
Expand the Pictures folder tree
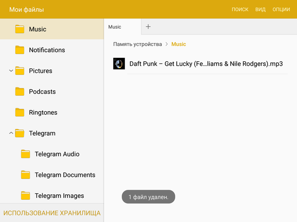(x=11, y=71)
